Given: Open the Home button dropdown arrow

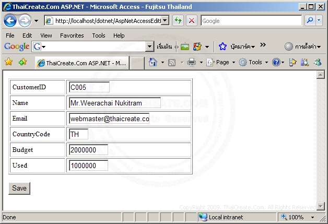Looking at the screenshot, I should pyautogui.click(x=162, y=62).
